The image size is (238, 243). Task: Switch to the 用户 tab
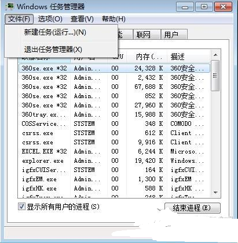pyautogui.click(x=174, y=35)
